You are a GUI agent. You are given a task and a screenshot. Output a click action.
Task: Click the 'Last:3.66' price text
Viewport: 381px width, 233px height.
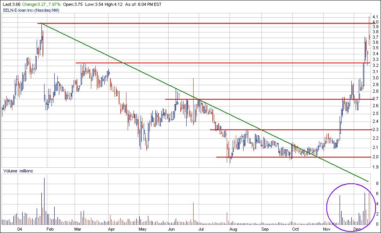click(x=11, y=4)
